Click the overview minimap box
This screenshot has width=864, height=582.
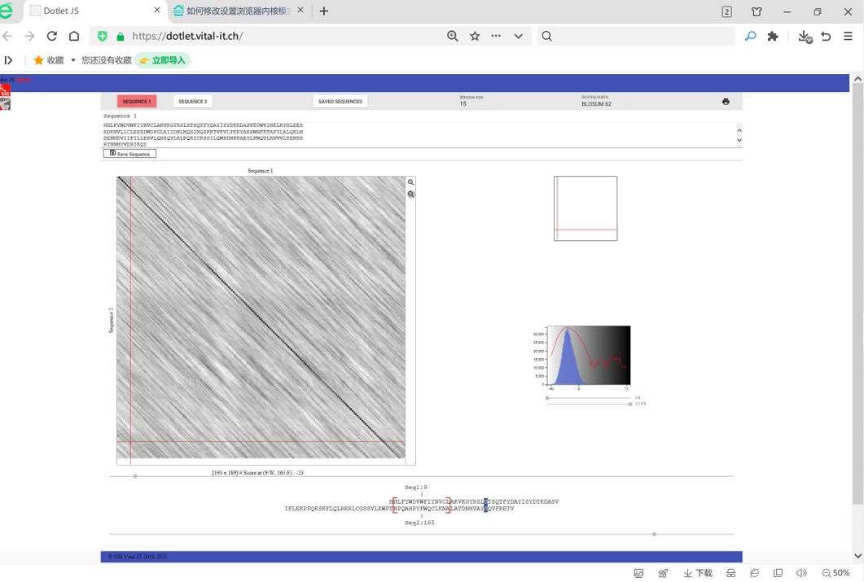tap(586, 208)
